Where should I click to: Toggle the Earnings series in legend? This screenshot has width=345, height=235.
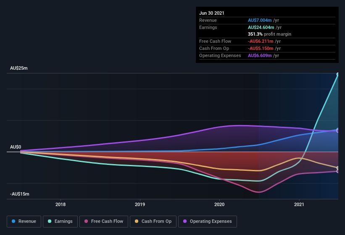click(x=60, y=222)
